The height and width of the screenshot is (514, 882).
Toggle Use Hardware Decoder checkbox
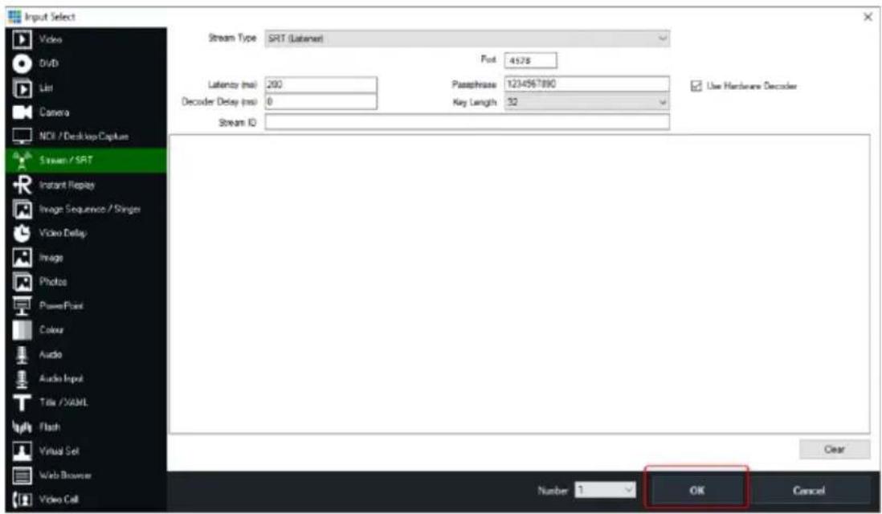point(696,86)
